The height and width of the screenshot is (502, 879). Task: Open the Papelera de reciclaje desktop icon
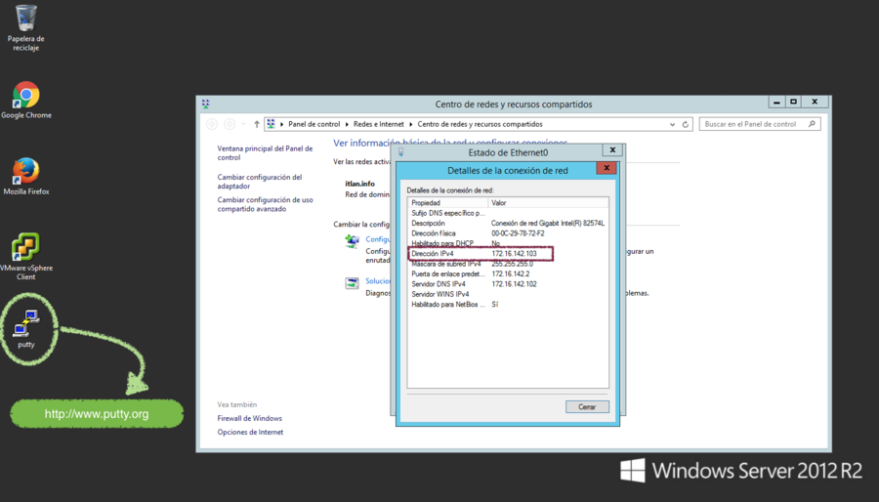[26, 20]
